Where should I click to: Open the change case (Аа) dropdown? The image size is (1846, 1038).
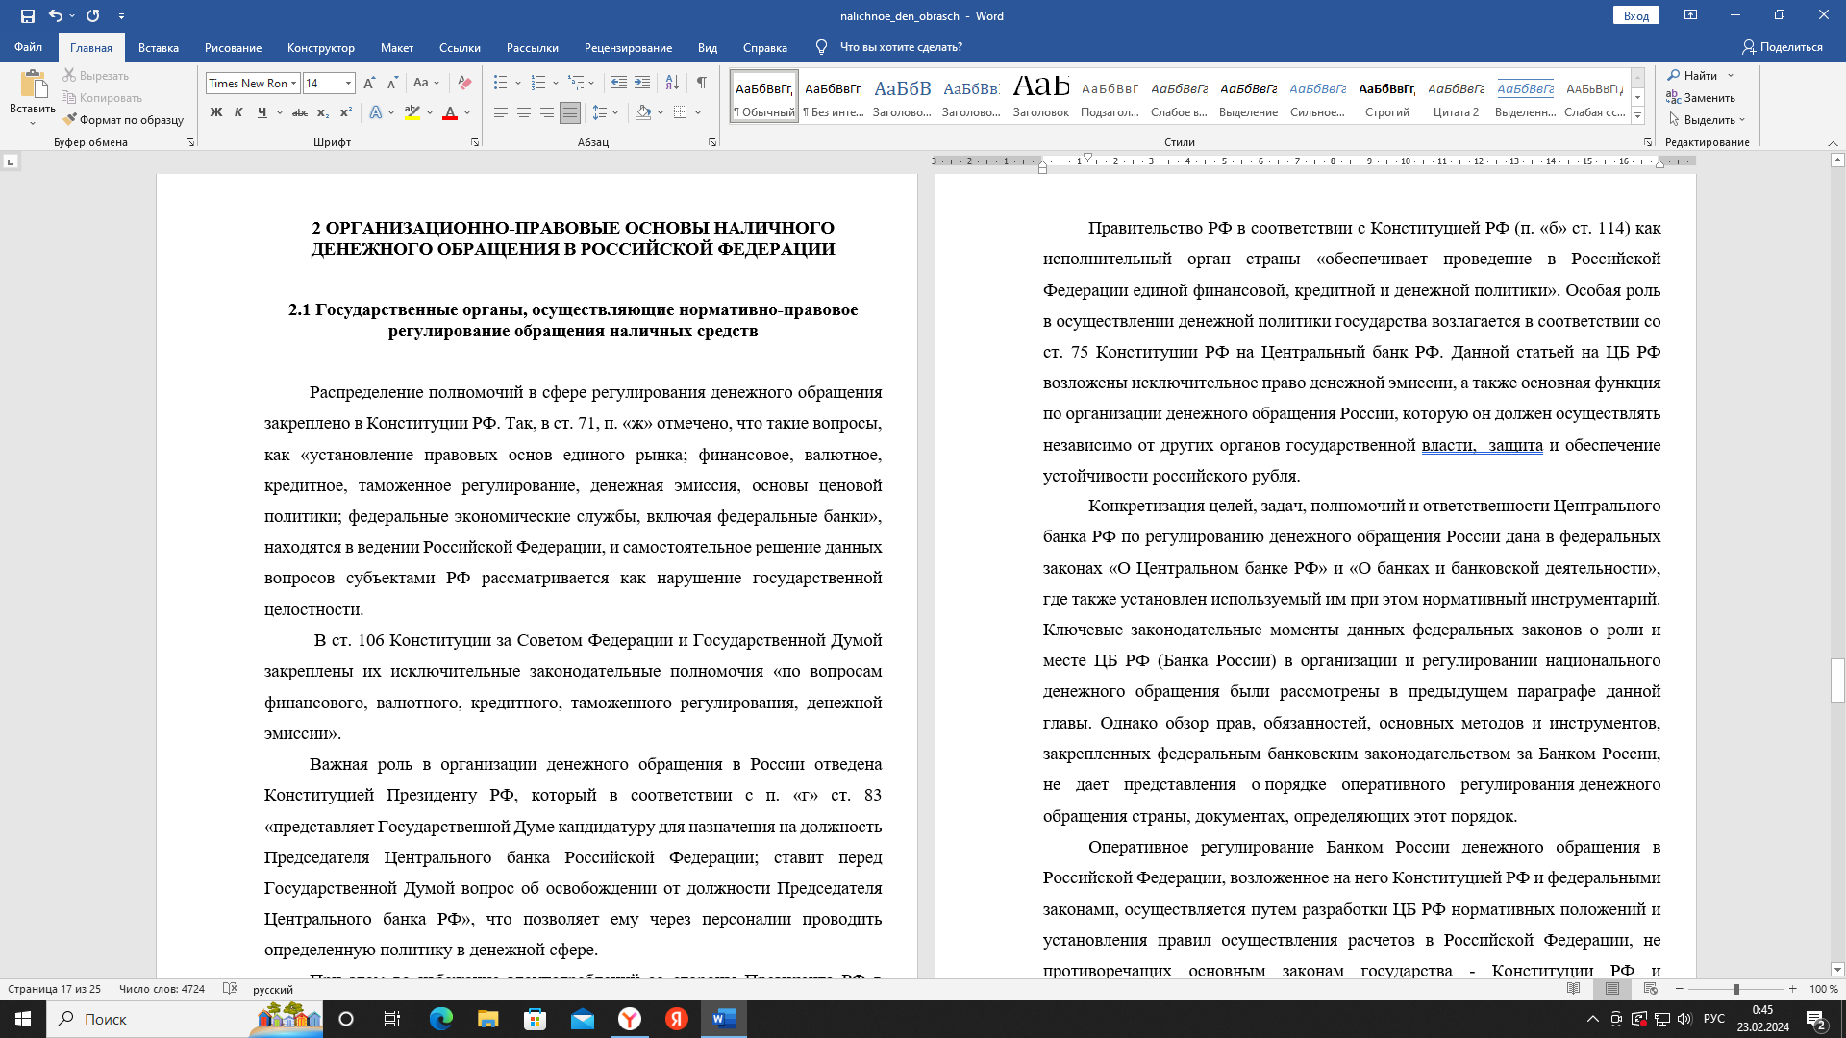[426, 84]
